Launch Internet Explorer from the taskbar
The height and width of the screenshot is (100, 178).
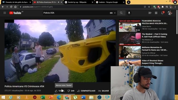11,97
